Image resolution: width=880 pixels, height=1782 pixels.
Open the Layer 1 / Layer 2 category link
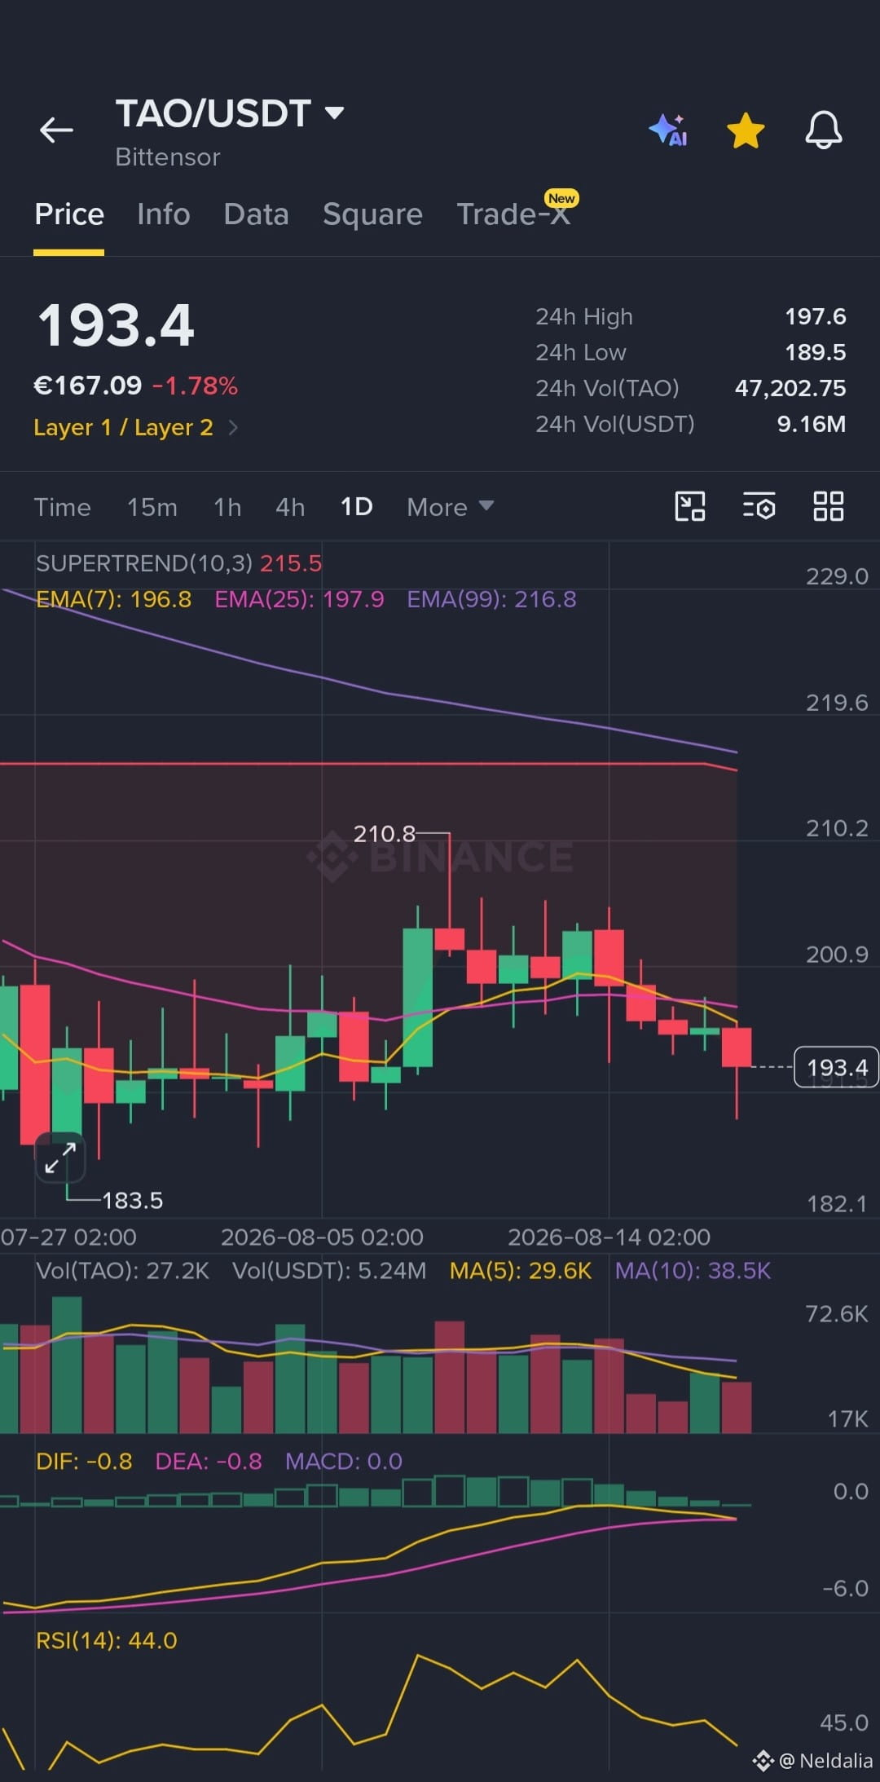(x=135, y=427)
